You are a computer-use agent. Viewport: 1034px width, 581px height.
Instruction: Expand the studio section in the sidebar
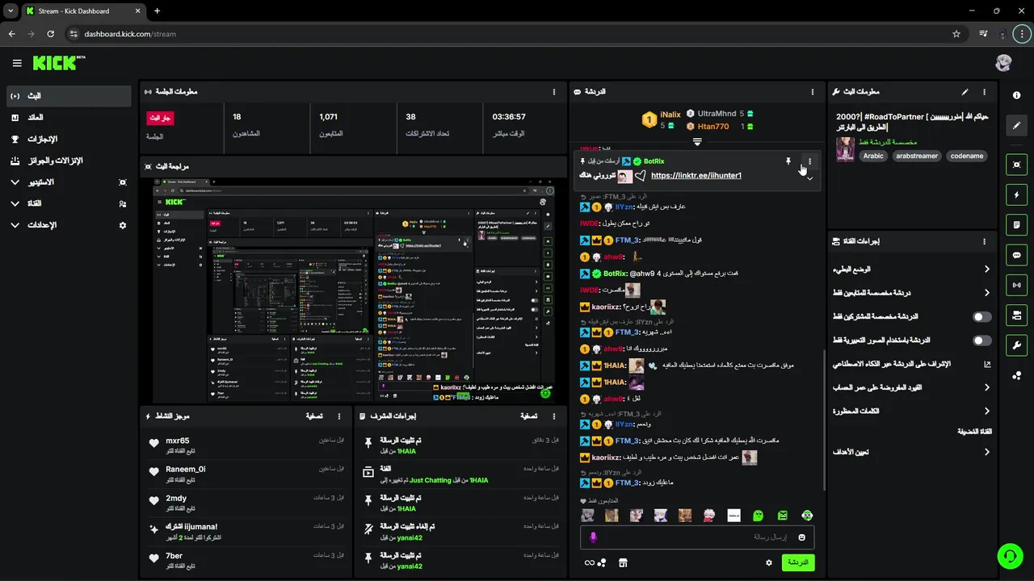[68, 182]
